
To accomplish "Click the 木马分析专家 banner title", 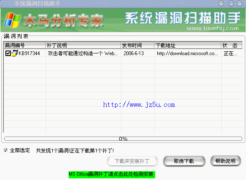I will click(64, 20).
